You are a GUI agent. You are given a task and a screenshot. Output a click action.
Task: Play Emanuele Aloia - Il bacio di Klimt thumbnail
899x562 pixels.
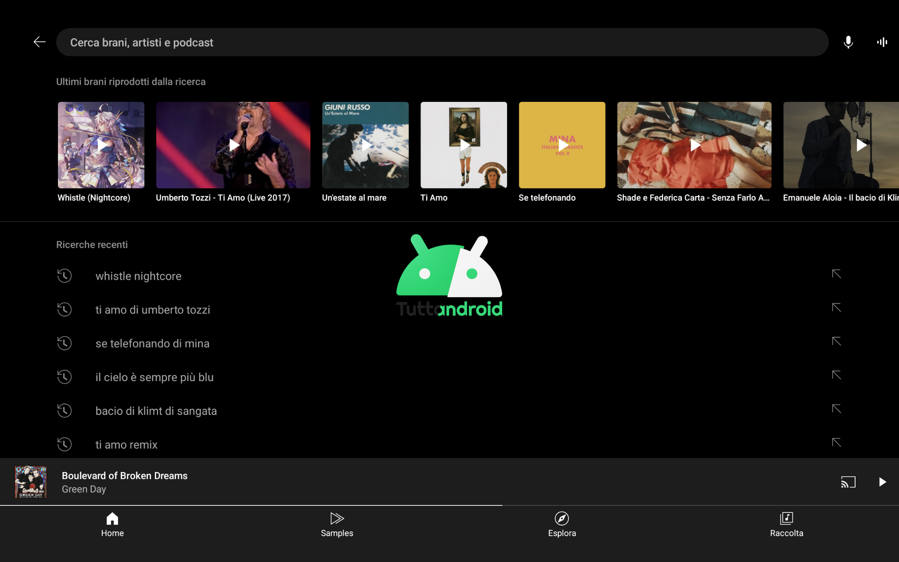pos(841,145)
